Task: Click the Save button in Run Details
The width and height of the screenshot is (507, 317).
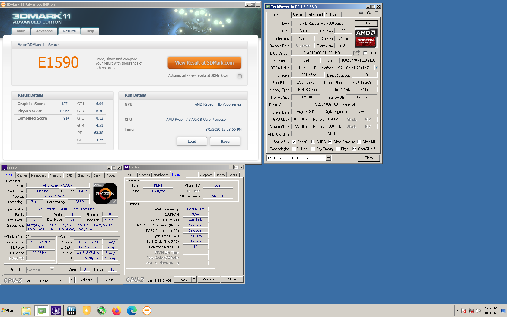Action: click(225, 141)
